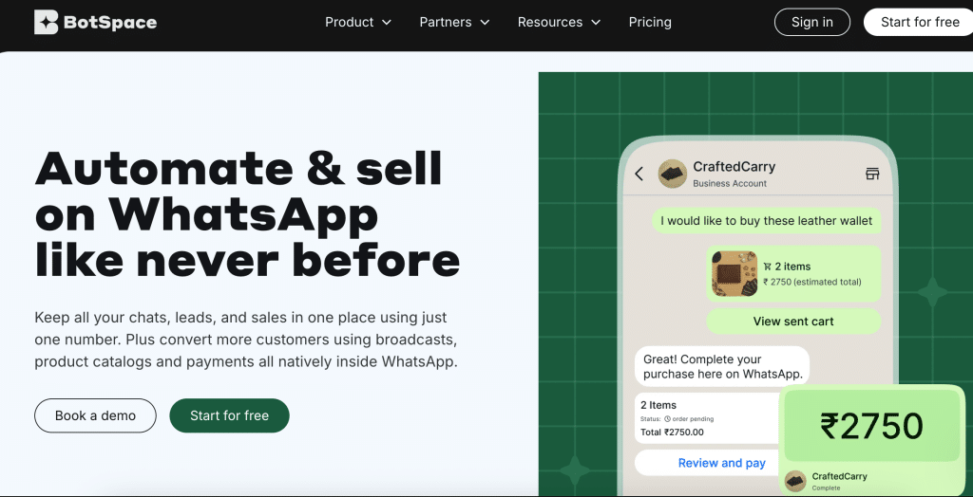This screenshot has width=973, height=497.
Task: Click the '₹ 2750 (estimated total)' text
Action: click(812, 282)
